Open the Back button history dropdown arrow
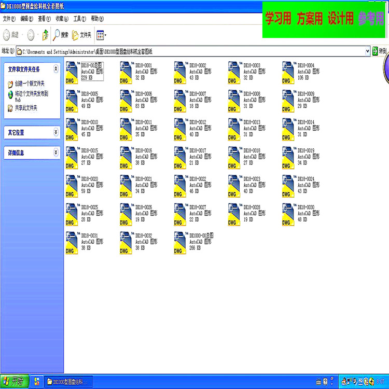The height and width of the screenshot is (389, 389). (22, 35)
